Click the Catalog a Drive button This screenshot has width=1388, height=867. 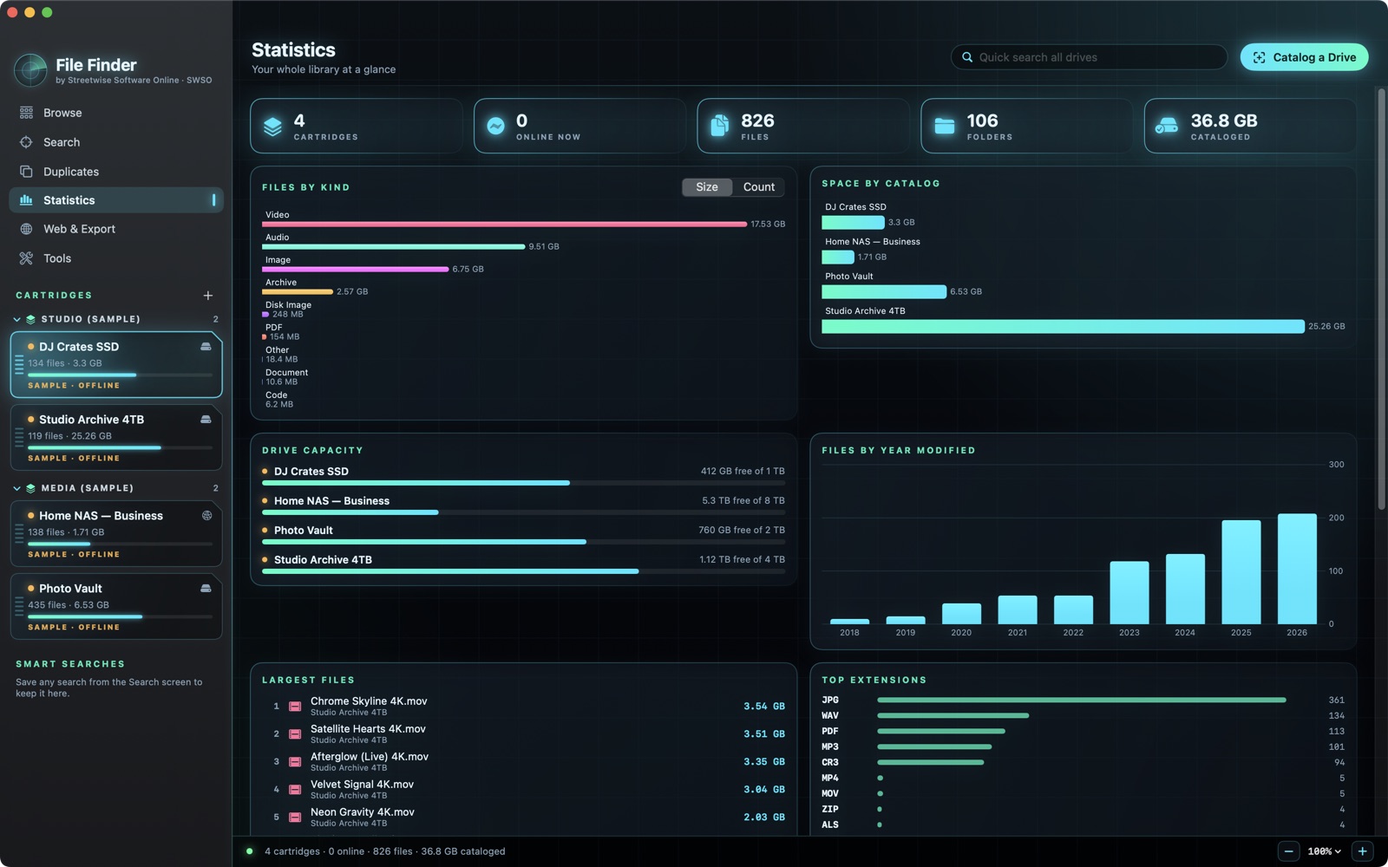tap(1304, 57)
